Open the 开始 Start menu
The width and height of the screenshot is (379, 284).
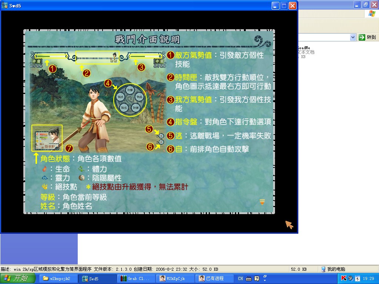click(x=17, y=278)
